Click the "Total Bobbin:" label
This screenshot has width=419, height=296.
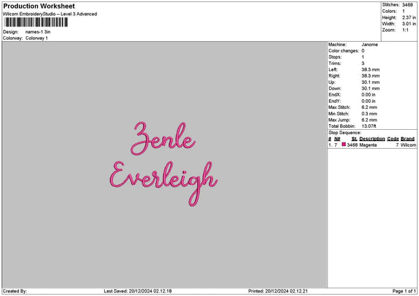(341, 126)
